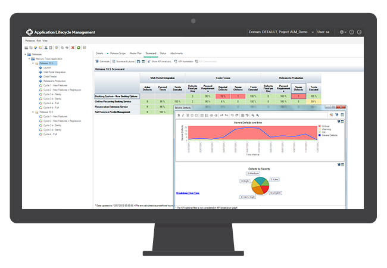Image resolution: width=387 pixels, height=268 pixels.
Task: Switch to the Master Plan tab
Action: [136, 54]
